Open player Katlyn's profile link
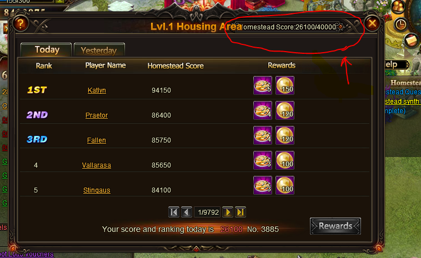The width and height of the screenshot is (421, 258). 97,90
